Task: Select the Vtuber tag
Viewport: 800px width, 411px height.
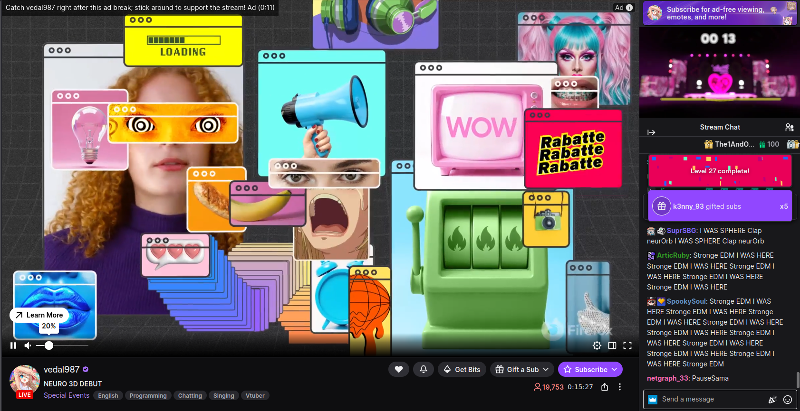Action: (255, 396)
